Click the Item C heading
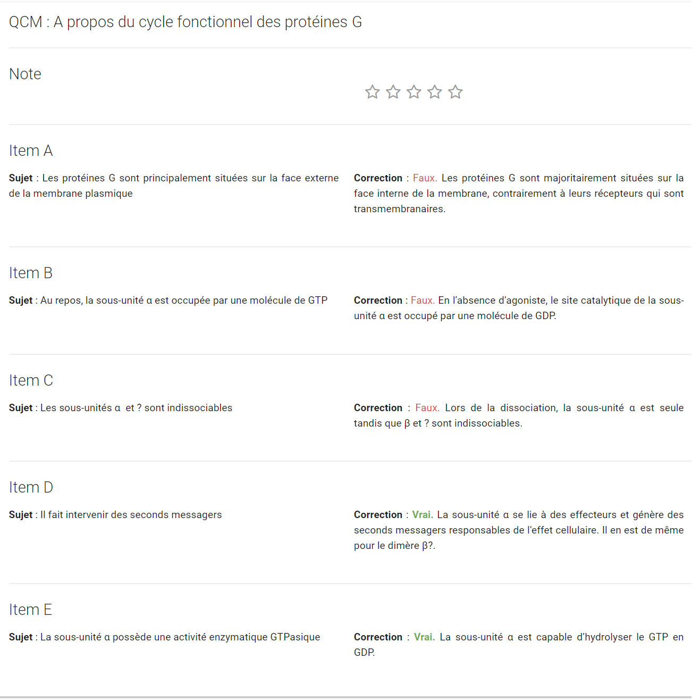This screenshot has height=700, width=692. [x=31, y=380]
